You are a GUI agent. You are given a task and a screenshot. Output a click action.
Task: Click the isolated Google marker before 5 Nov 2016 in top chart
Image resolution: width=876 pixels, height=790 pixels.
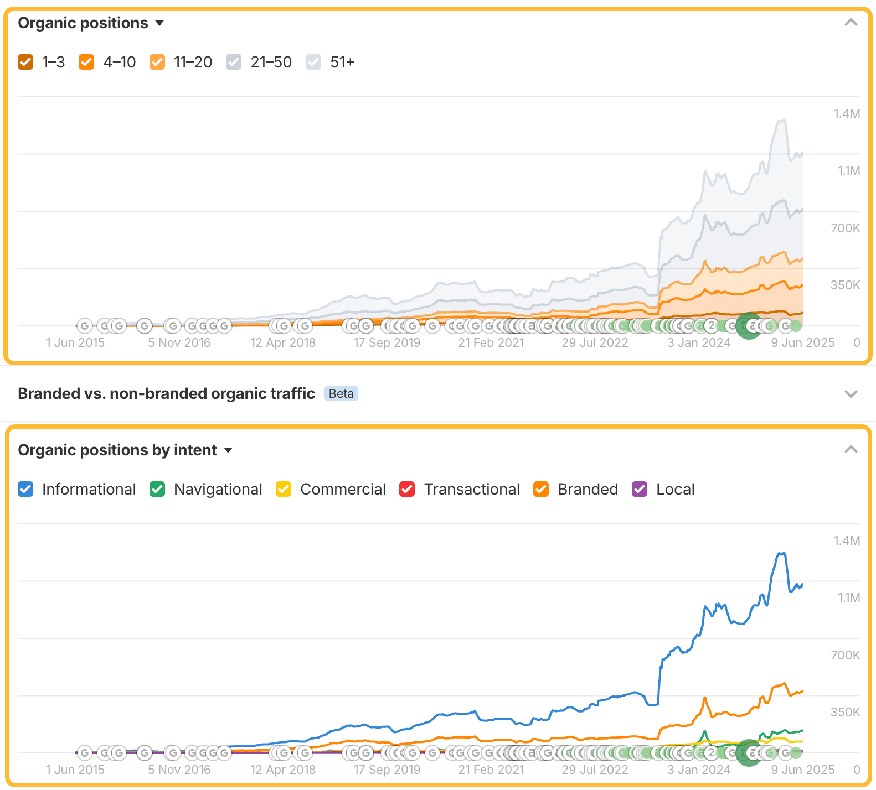click(x=145, y=326)
